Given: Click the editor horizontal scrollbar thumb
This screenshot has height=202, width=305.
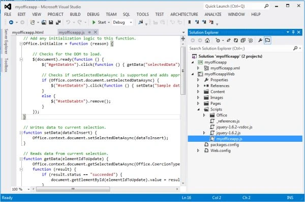Looking at the screenshot, I should [x=73, y=189].
